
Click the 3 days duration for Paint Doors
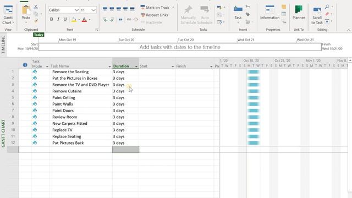pyautogui.click(x=119, y=111)
